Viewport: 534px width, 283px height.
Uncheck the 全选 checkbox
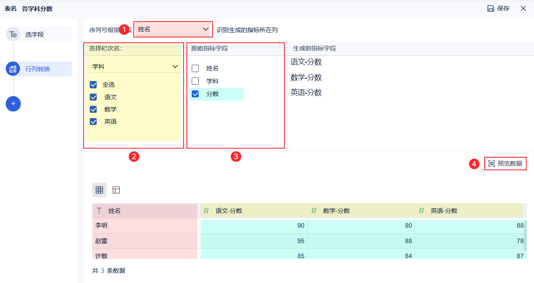pyautogui.click(x=93, y=85)
